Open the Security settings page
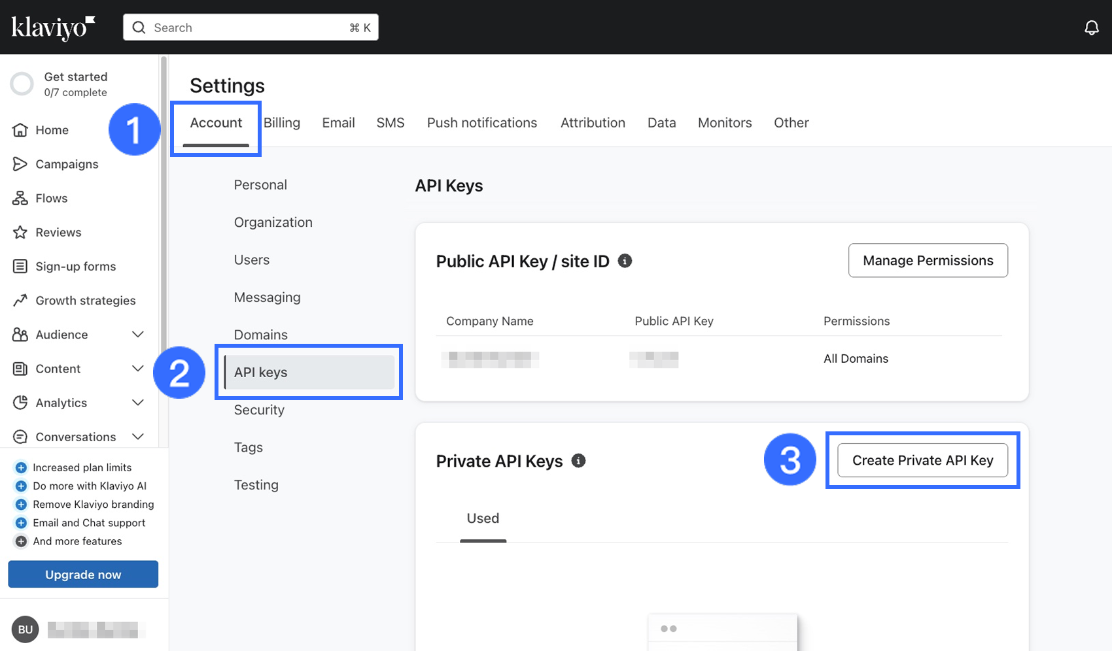Screen dimensions: 1112x651 click(x=259, y=410)
